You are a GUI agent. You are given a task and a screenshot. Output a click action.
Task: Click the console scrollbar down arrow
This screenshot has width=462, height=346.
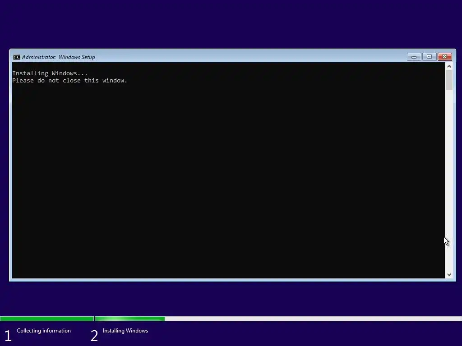pos(449,274)
